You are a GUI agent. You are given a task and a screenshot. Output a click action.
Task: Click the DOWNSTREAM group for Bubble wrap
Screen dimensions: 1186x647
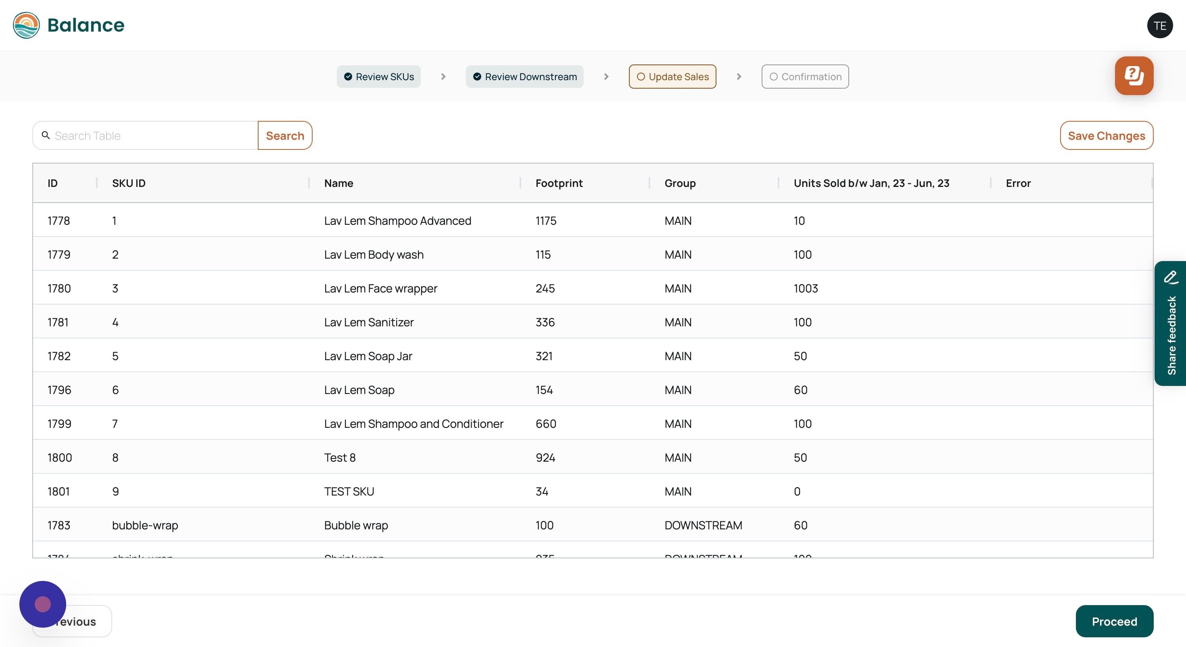click(703, 525)
